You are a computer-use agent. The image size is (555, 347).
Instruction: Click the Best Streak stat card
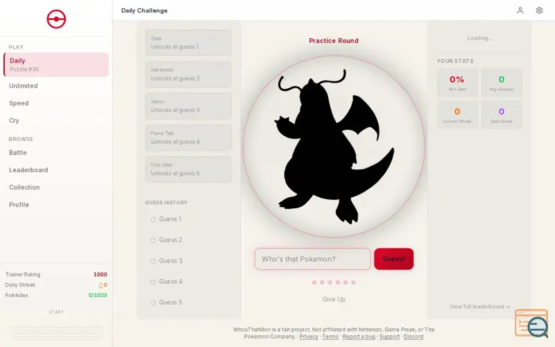point(502,115)
